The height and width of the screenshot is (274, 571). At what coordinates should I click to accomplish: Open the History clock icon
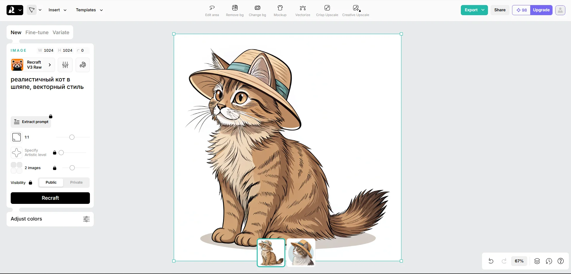[x=549, y=261]
